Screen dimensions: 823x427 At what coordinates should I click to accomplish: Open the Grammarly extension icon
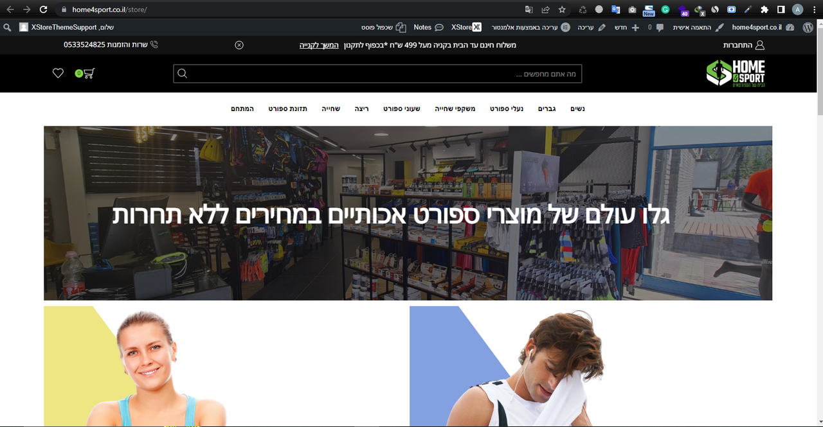click(665, 10)
